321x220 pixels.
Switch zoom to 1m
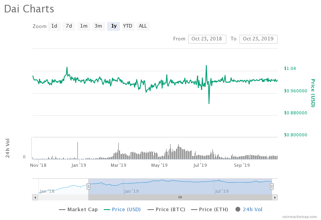(84, 26)
